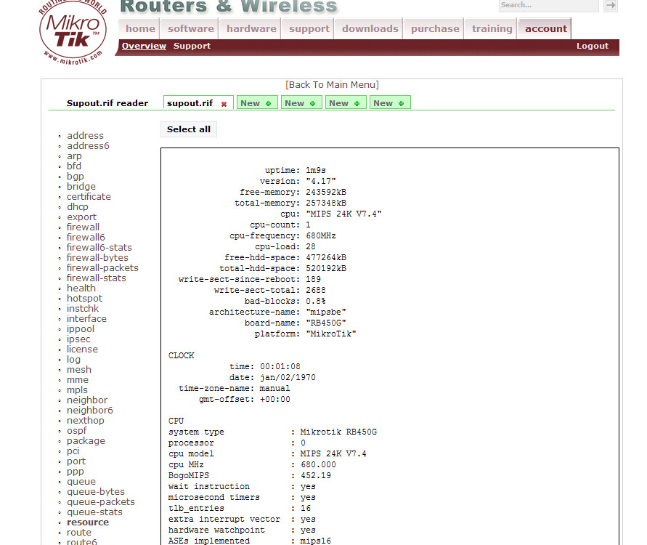This screenshot has height=545, width=647.
Task: Click the Overview submenu link
Action: click(144, 46)
